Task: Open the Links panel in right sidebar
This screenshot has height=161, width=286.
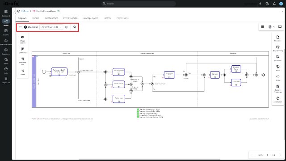Action: (278, 78)
